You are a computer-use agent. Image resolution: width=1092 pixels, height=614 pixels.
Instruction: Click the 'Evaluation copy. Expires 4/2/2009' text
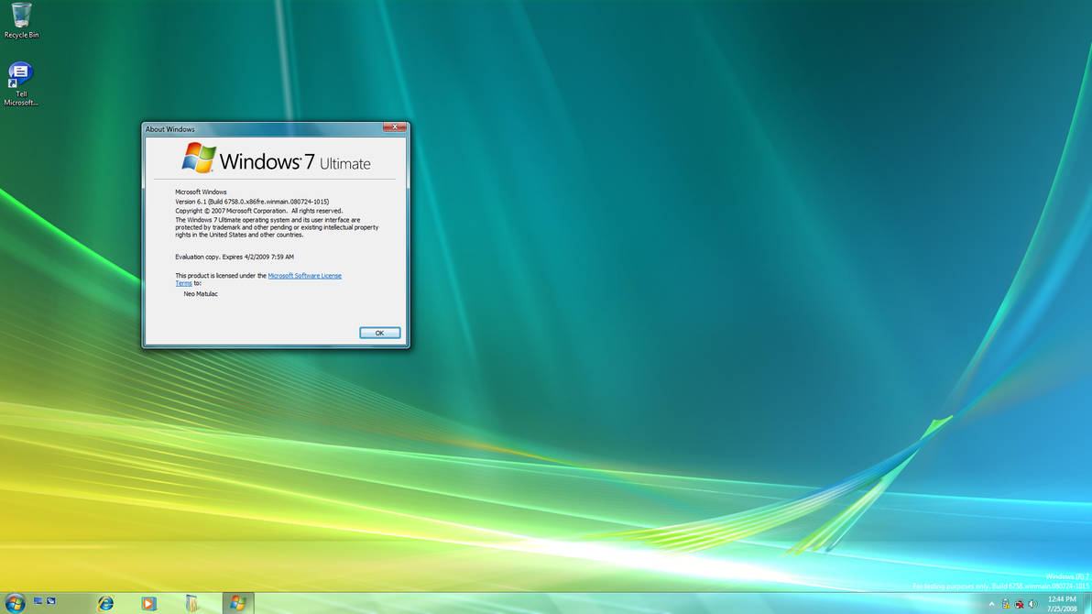(235, 258)
